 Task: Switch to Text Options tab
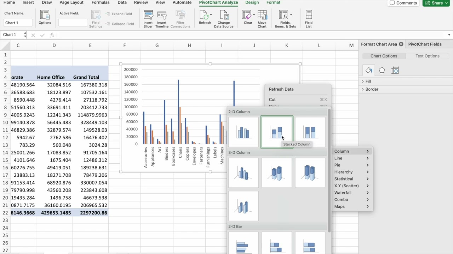(428, 56)
